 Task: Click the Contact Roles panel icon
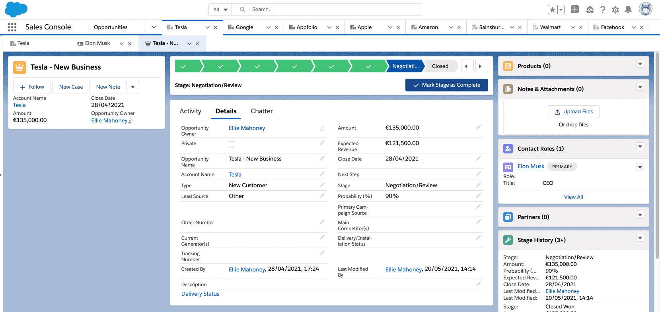pyautogui.click(x=508, y=149)
